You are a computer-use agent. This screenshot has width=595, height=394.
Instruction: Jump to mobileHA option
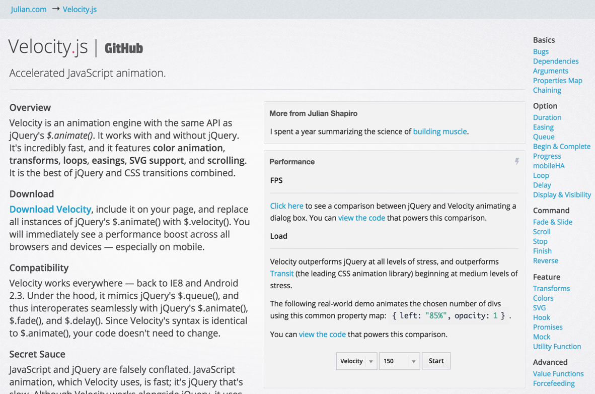(x=549, y=166)
